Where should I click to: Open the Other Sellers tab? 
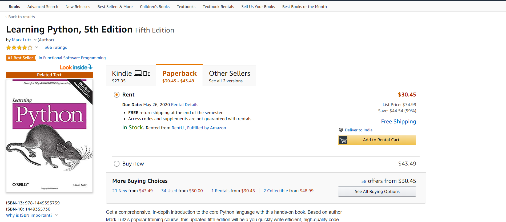(x=229, y=76)
